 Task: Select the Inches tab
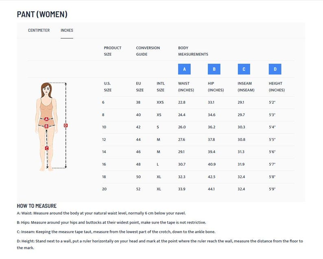point(67,30)
